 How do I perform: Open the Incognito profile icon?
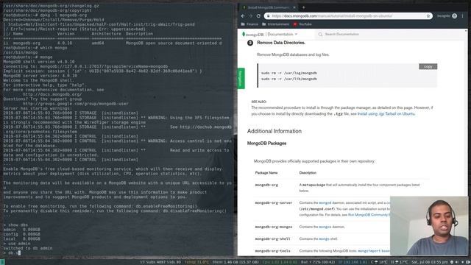point(455,16)
